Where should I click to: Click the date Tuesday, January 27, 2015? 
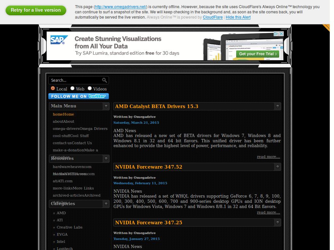pos(136,239)
